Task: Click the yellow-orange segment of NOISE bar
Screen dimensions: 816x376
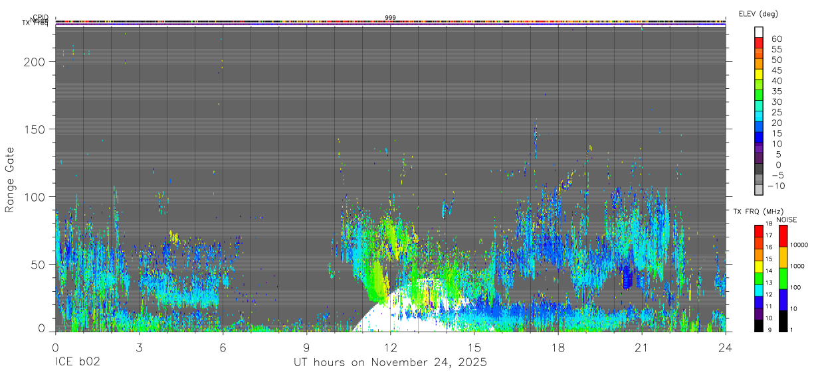Action: point(783,257)
